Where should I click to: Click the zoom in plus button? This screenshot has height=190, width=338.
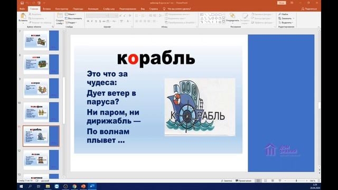pos(306,180)
